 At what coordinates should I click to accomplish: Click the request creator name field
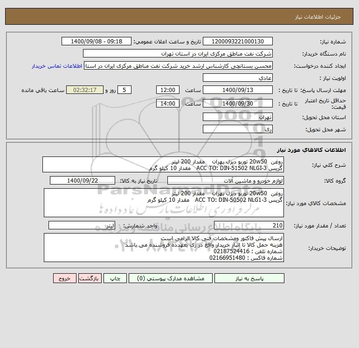[179, 66]
